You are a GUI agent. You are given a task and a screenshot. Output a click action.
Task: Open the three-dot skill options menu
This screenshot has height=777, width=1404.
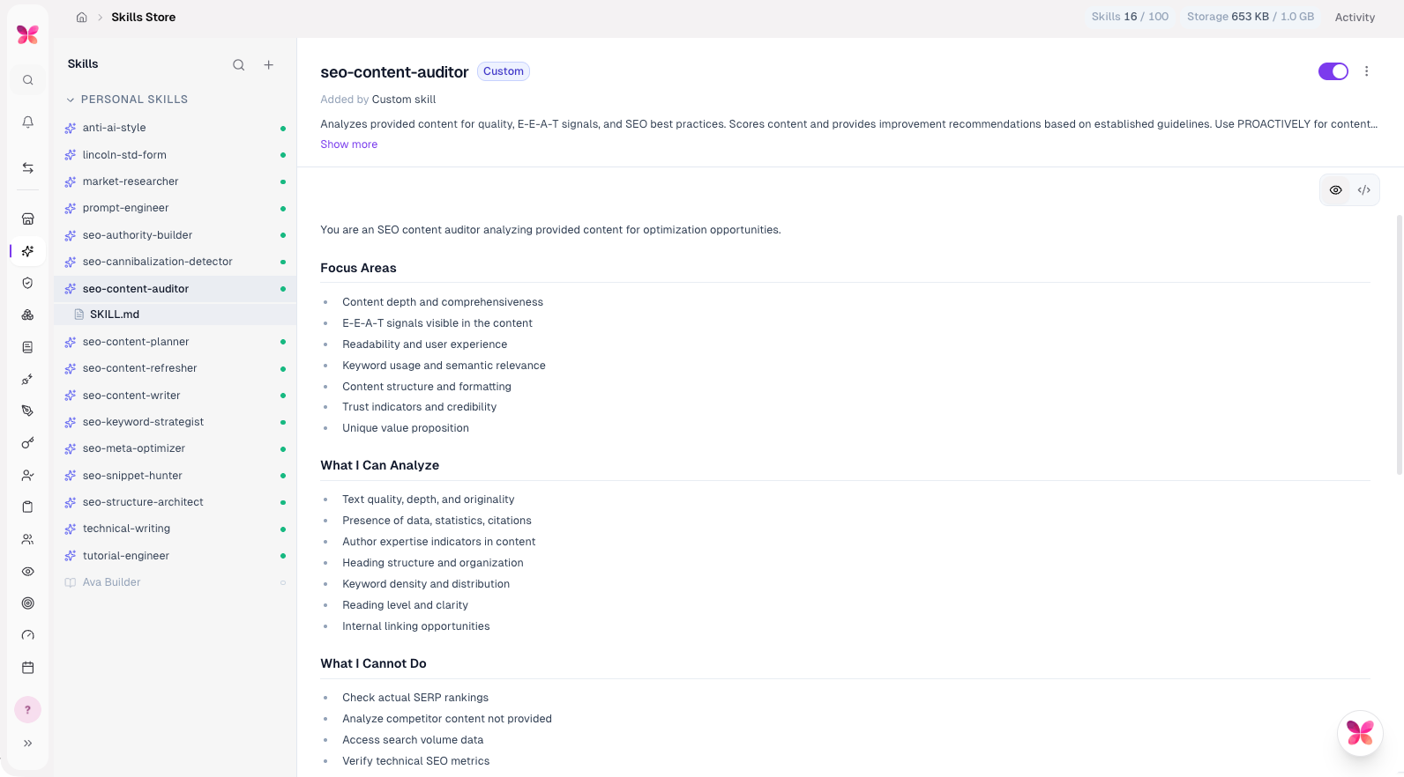[x=1366, y=71]
